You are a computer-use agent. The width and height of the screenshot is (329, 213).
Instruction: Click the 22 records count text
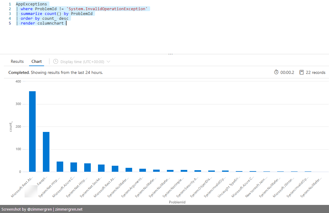[x=316, y=72]
